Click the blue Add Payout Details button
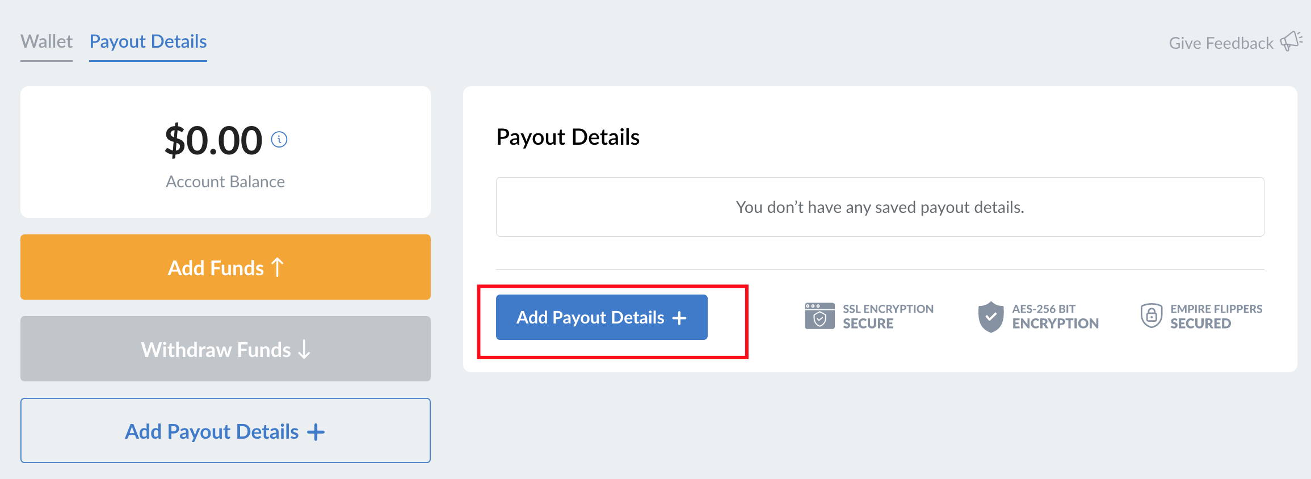 [x=602, y=317]
